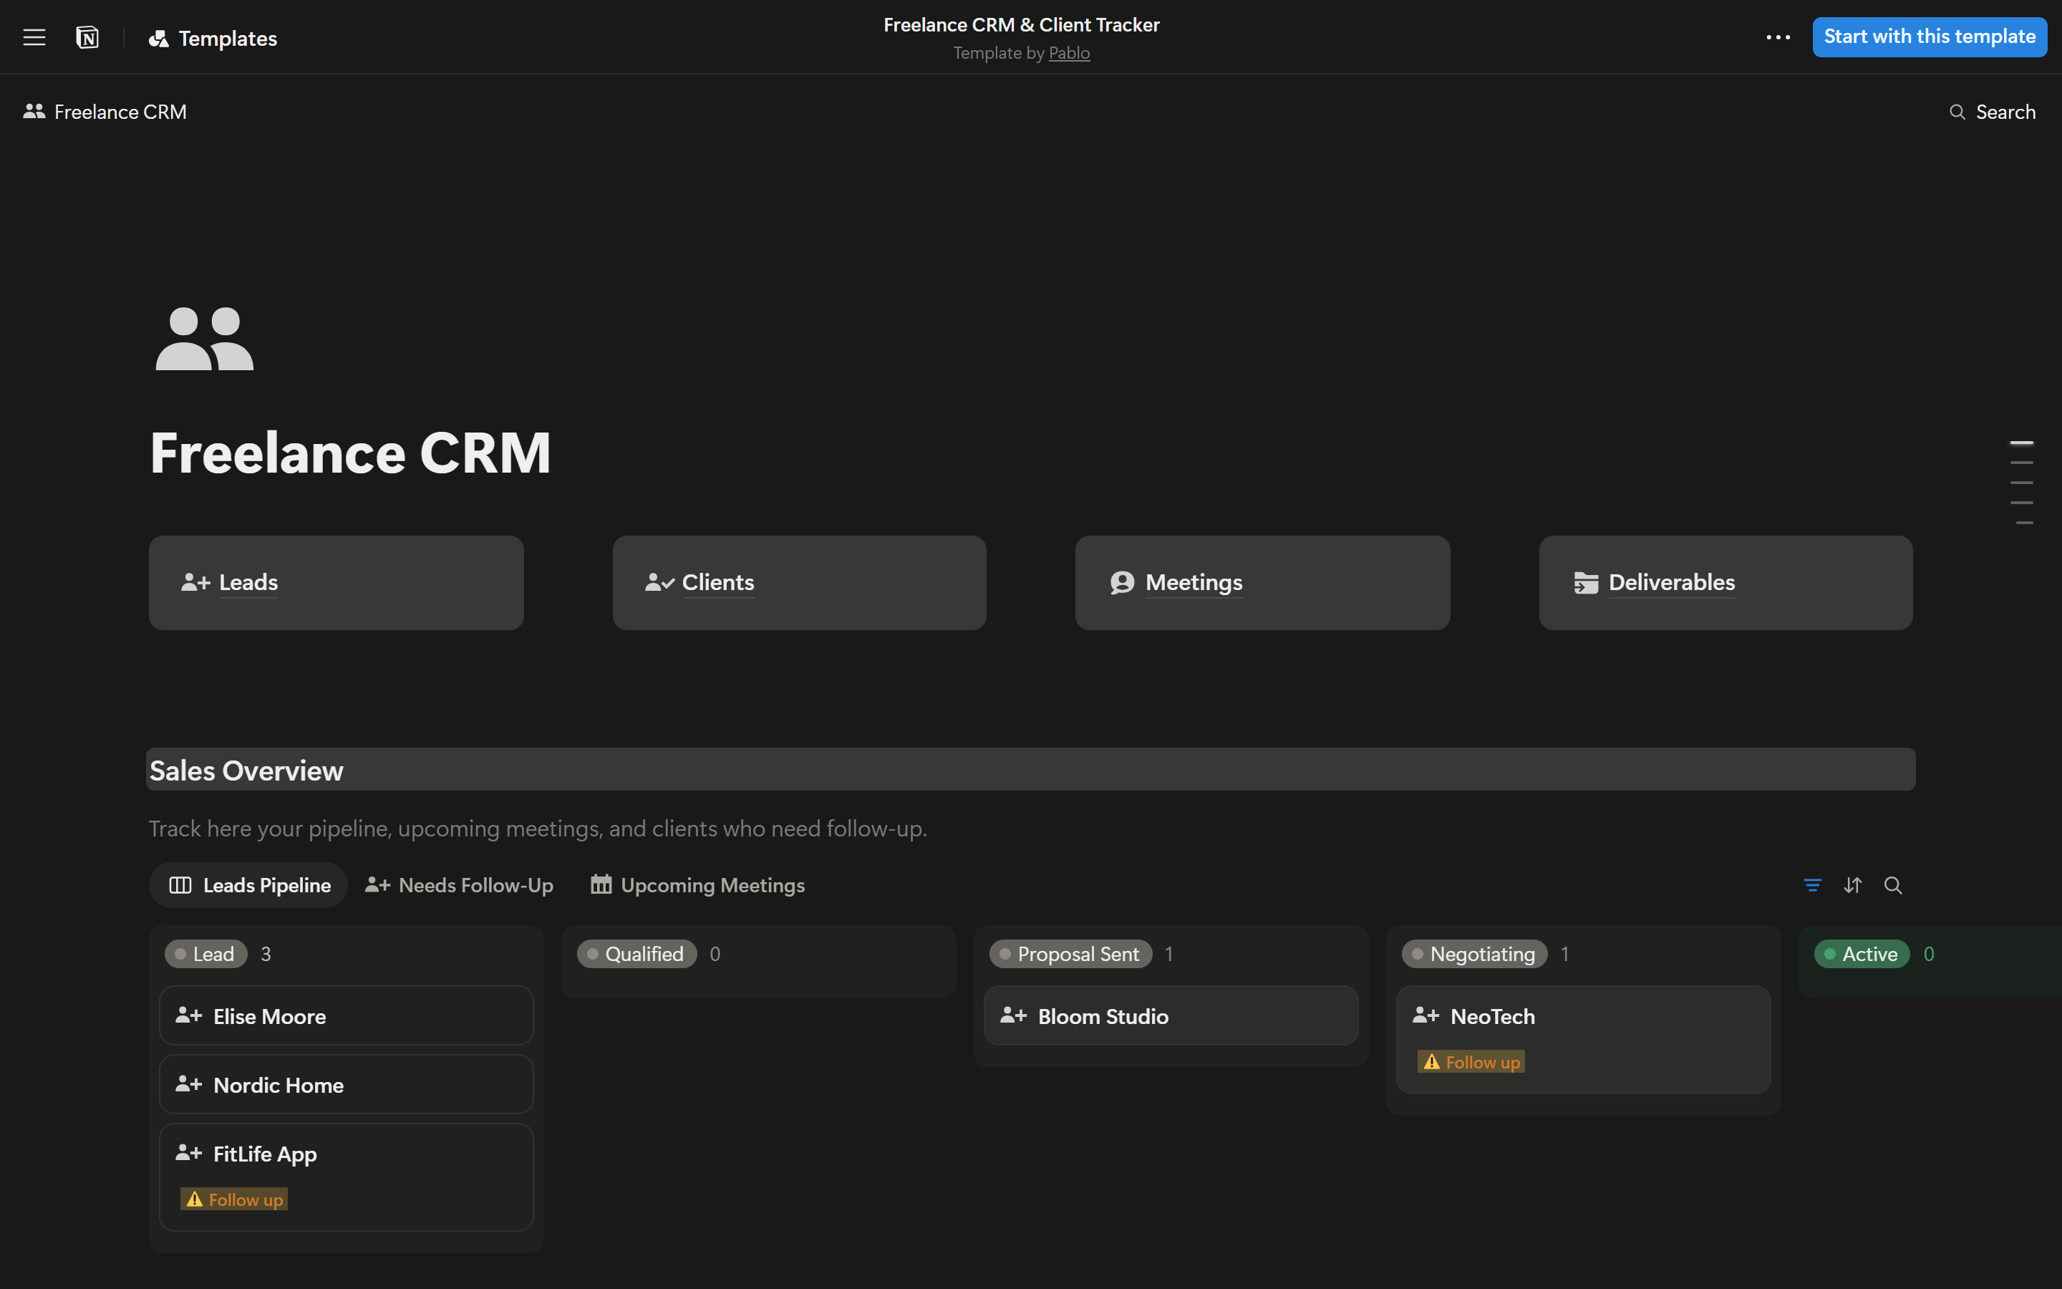2062x1289 pixels.
Task: Open template author Pablo's profile
Action: pos(1068,53)
